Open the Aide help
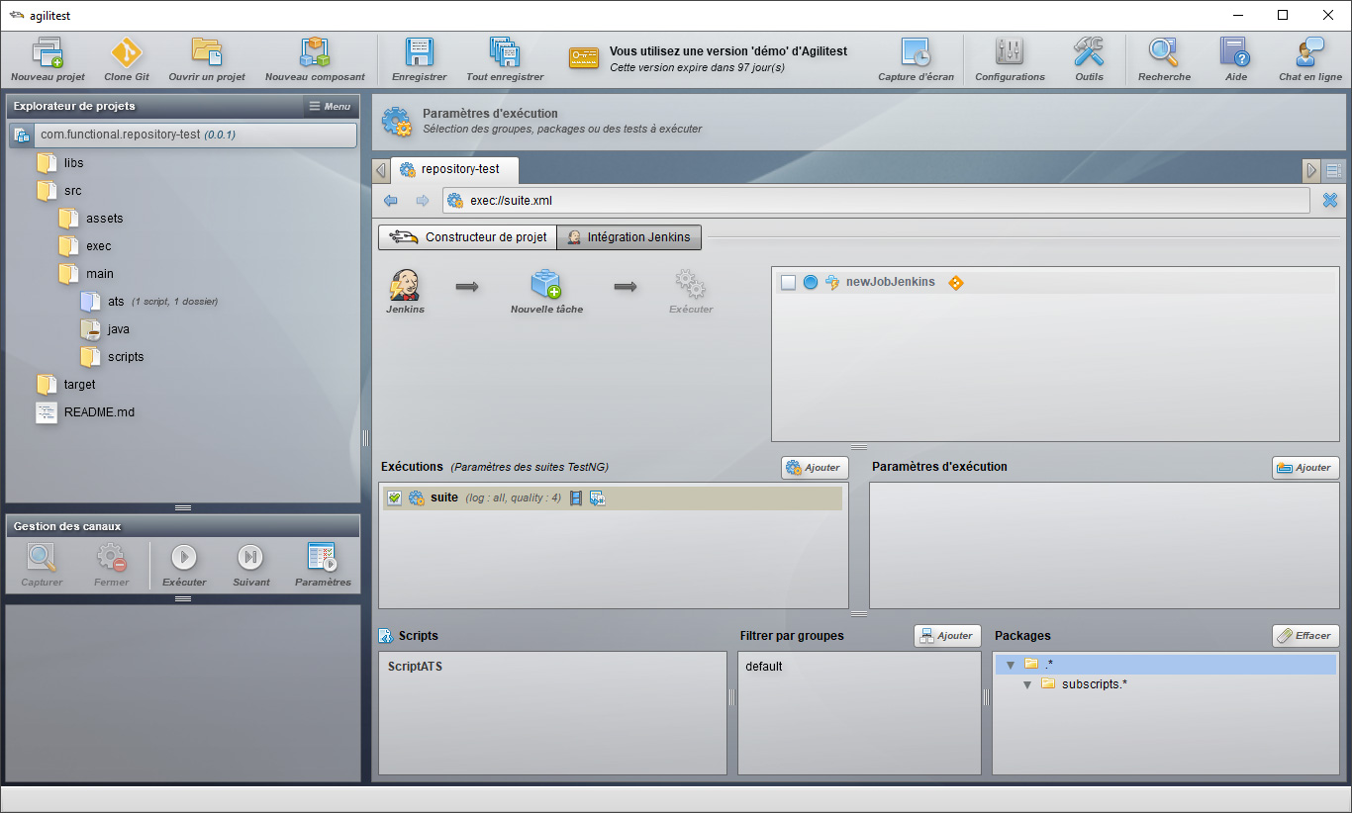 pyautogui.click(x=1236, y=59)
